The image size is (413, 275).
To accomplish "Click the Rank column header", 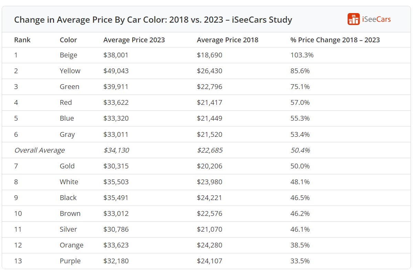I will (22, 40).
